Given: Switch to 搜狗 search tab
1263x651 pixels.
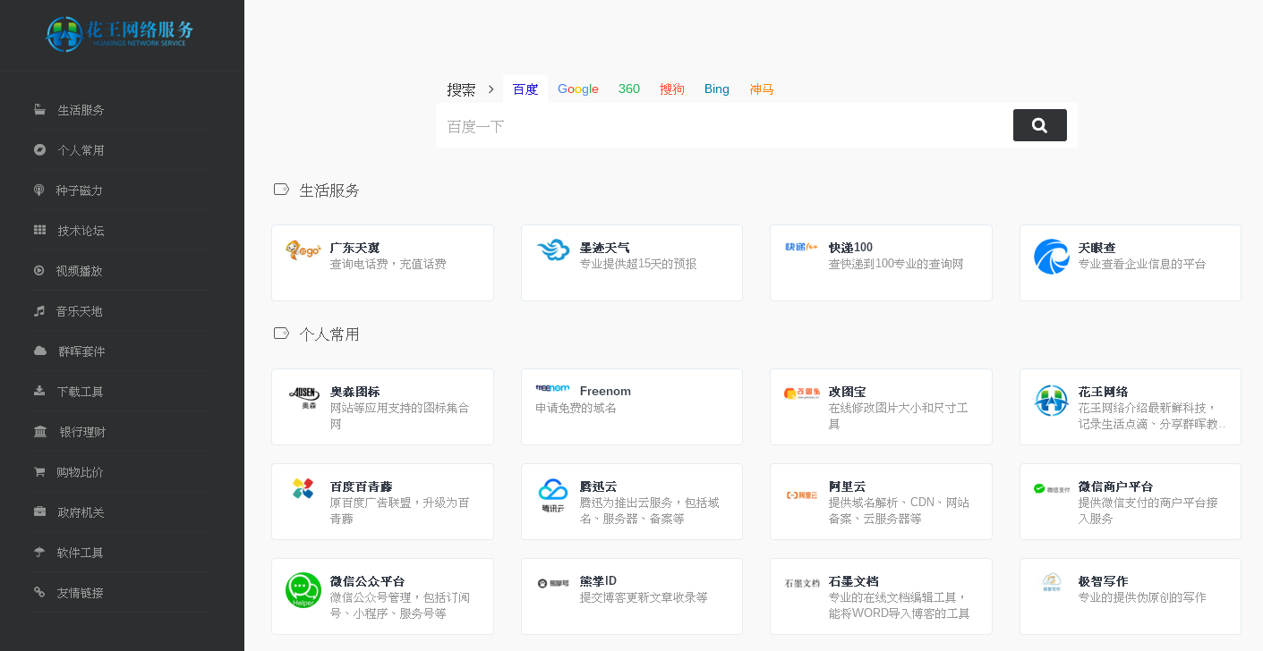Looking at the screenshot, I should [672, 89].
